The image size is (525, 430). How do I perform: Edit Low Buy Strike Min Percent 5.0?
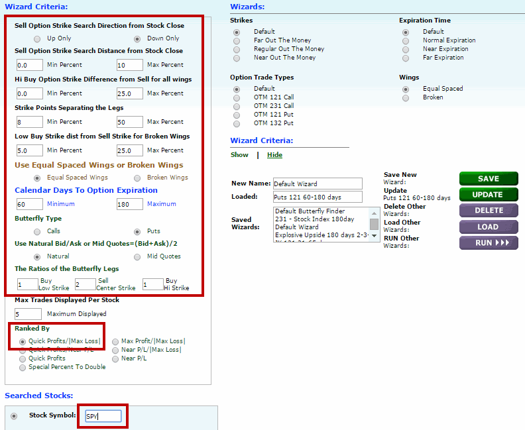pyautogui.click(x=30, y=150)
